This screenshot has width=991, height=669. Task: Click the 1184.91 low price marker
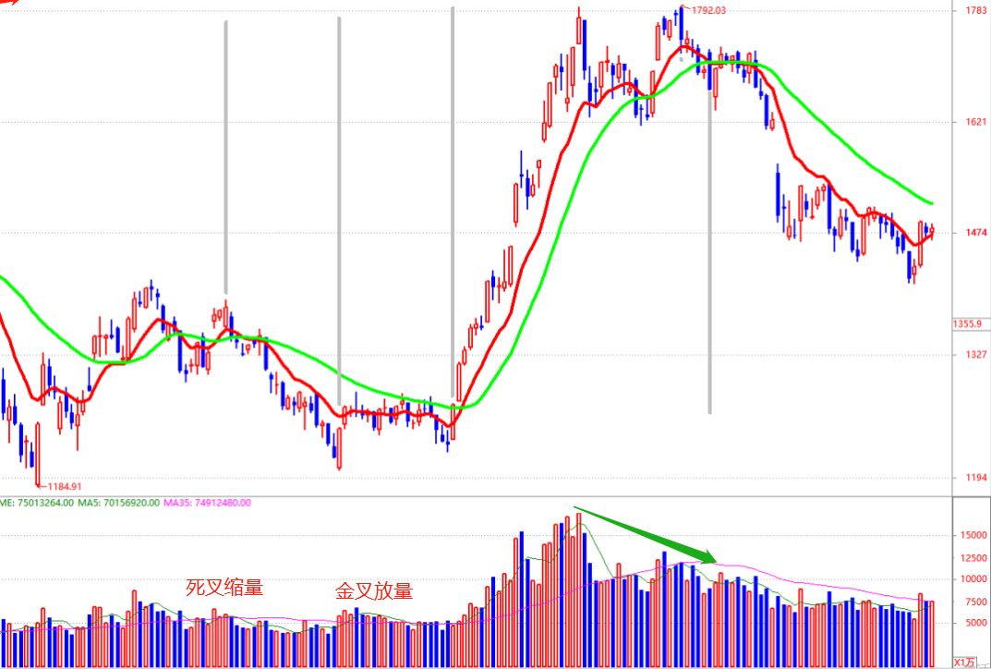pos(64,486)
